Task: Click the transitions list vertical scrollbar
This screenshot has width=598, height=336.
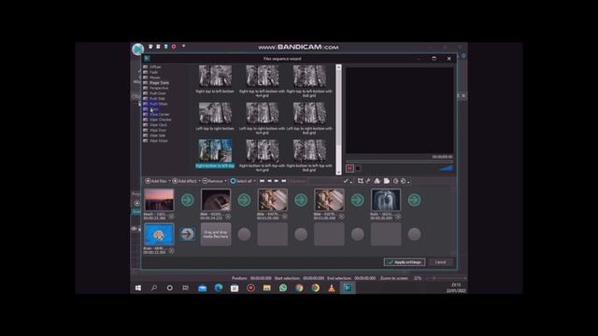Action: coord(338,119)
